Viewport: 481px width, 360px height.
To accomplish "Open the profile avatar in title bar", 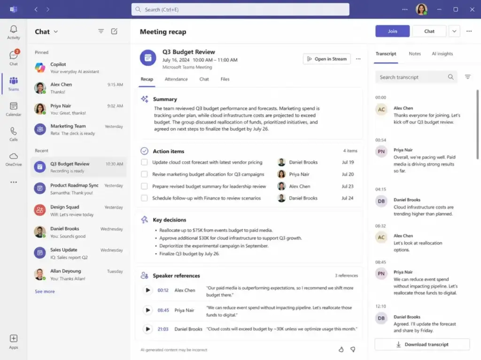I will (x=421, y=9).
